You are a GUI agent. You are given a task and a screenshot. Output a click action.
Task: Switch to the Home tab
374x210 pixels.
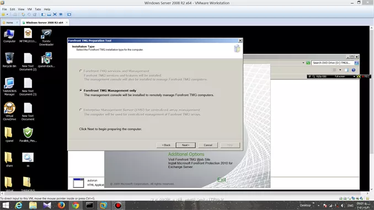tap(9, 23)
